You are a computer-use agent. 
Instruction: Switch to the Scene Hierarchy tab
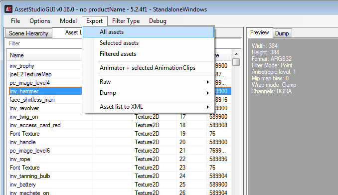(x=28, y=33)
